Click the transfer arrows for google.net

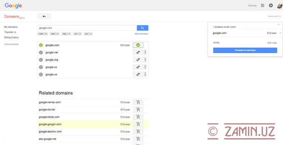[138, 53]
